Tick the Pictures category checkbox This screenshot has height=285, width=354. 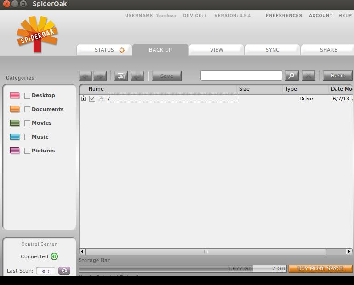(x=27, y=151)
